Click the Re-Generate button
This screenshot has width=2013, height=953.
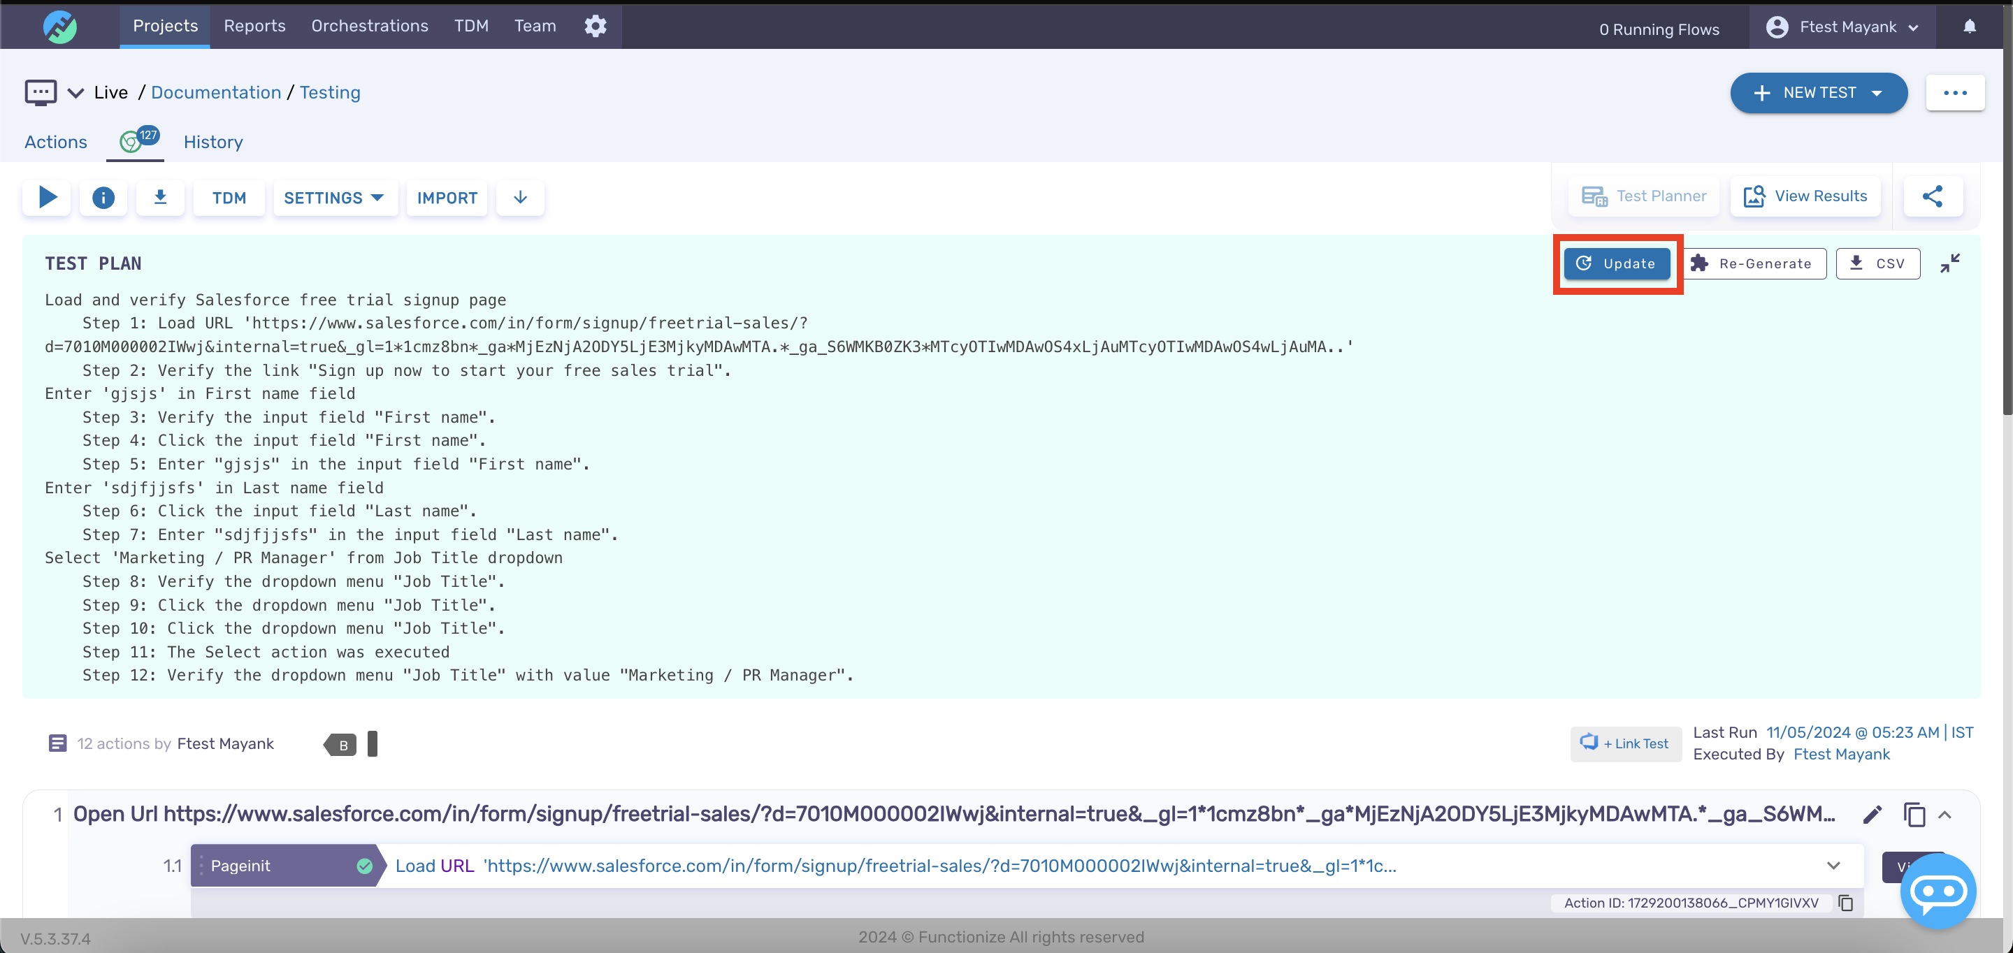[x=1753, y=263]
